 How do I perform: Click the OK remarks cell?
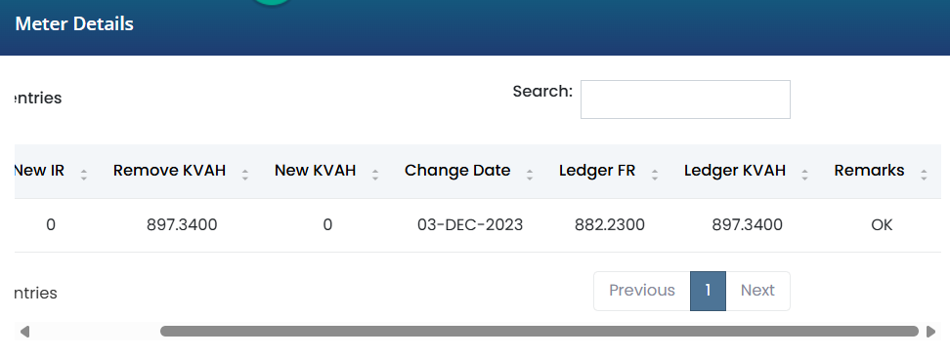(x=882, y=225)
